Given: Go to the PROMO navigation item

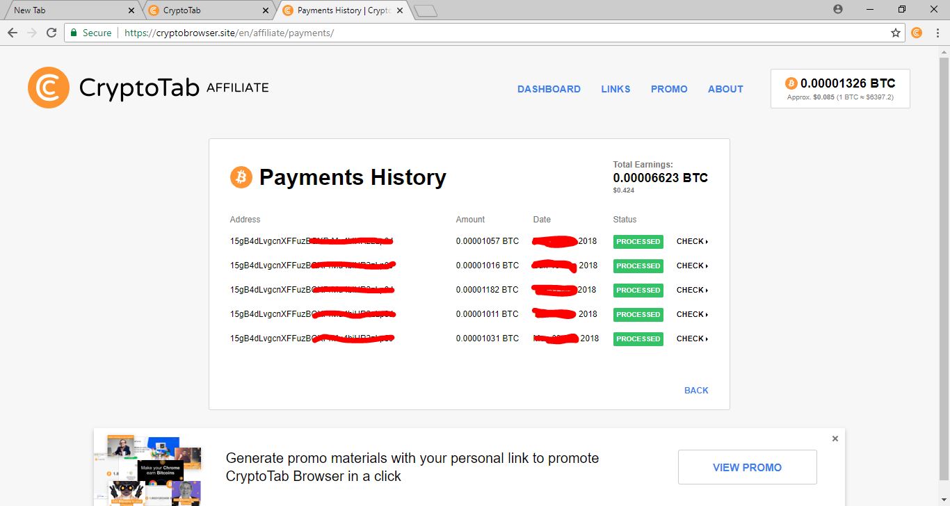Looking at the screenshot, I should 669,89.
